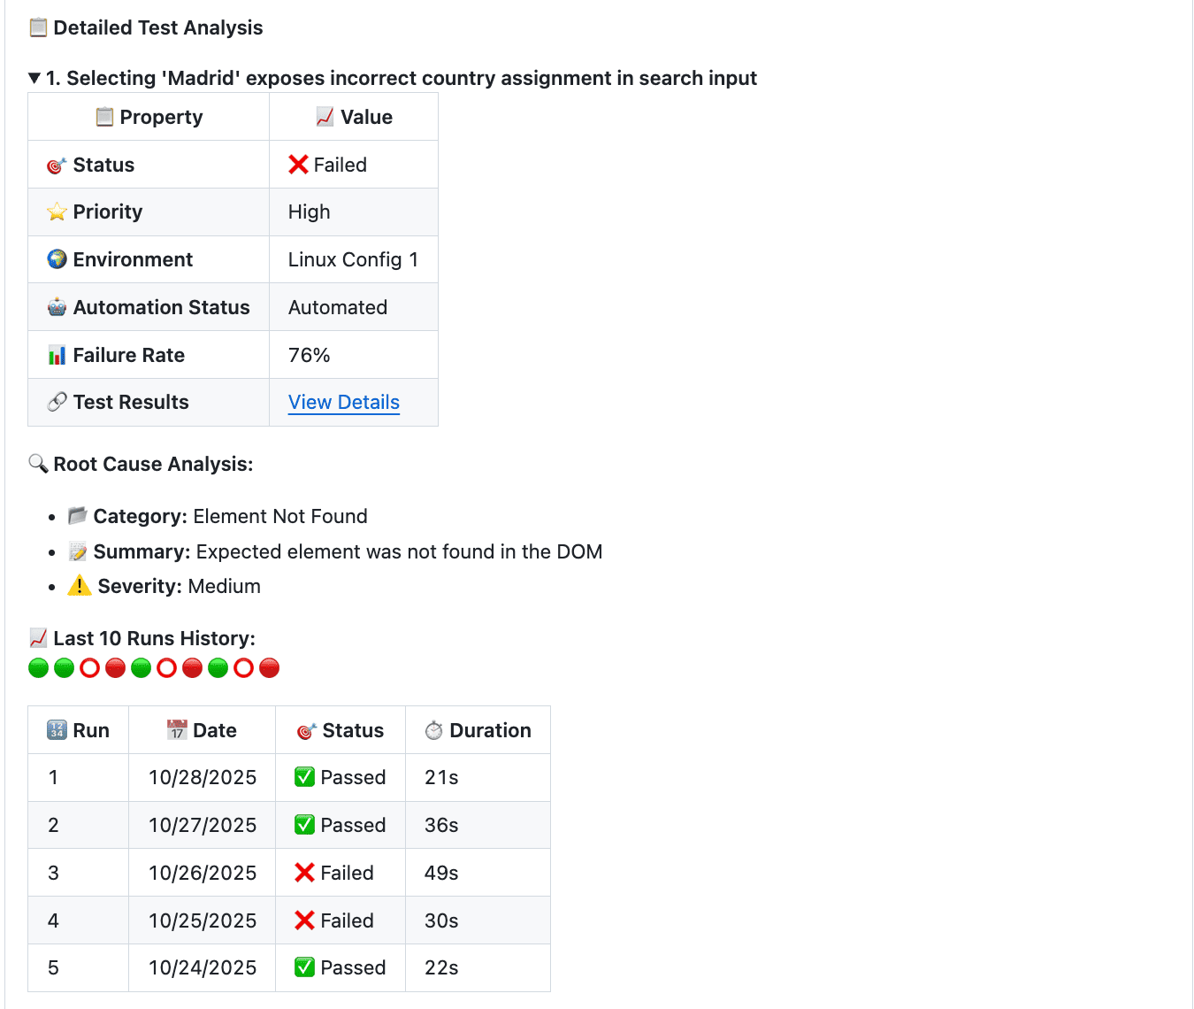This screenshot has height=1009, width=1194.
Task: Click the bar chart icon beside Failure Rate
Action: 56,354
